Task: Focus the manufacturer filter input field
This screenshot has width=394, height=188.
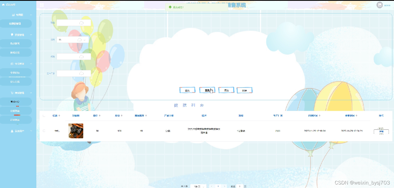Action: (x=74, y=73)
